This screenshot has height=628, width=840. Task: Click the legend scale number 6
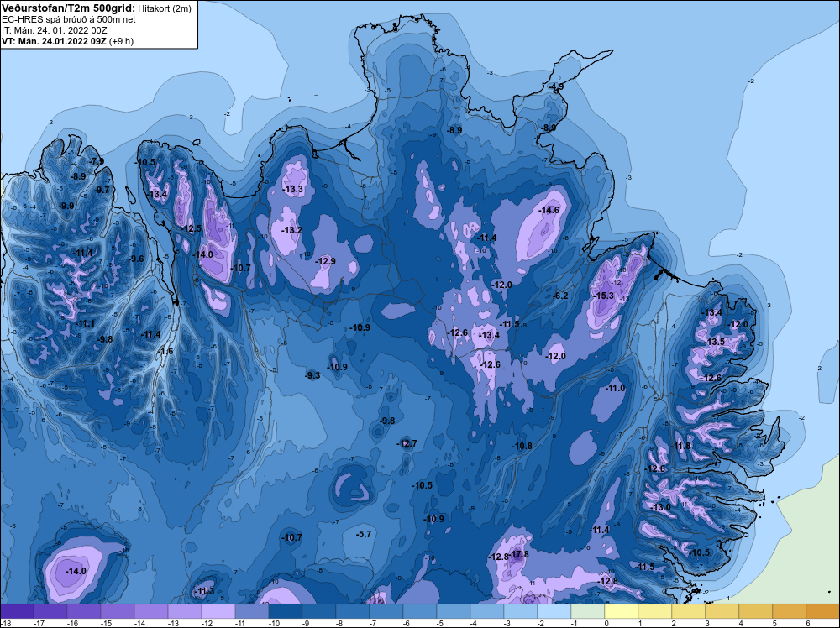[808, 623]
